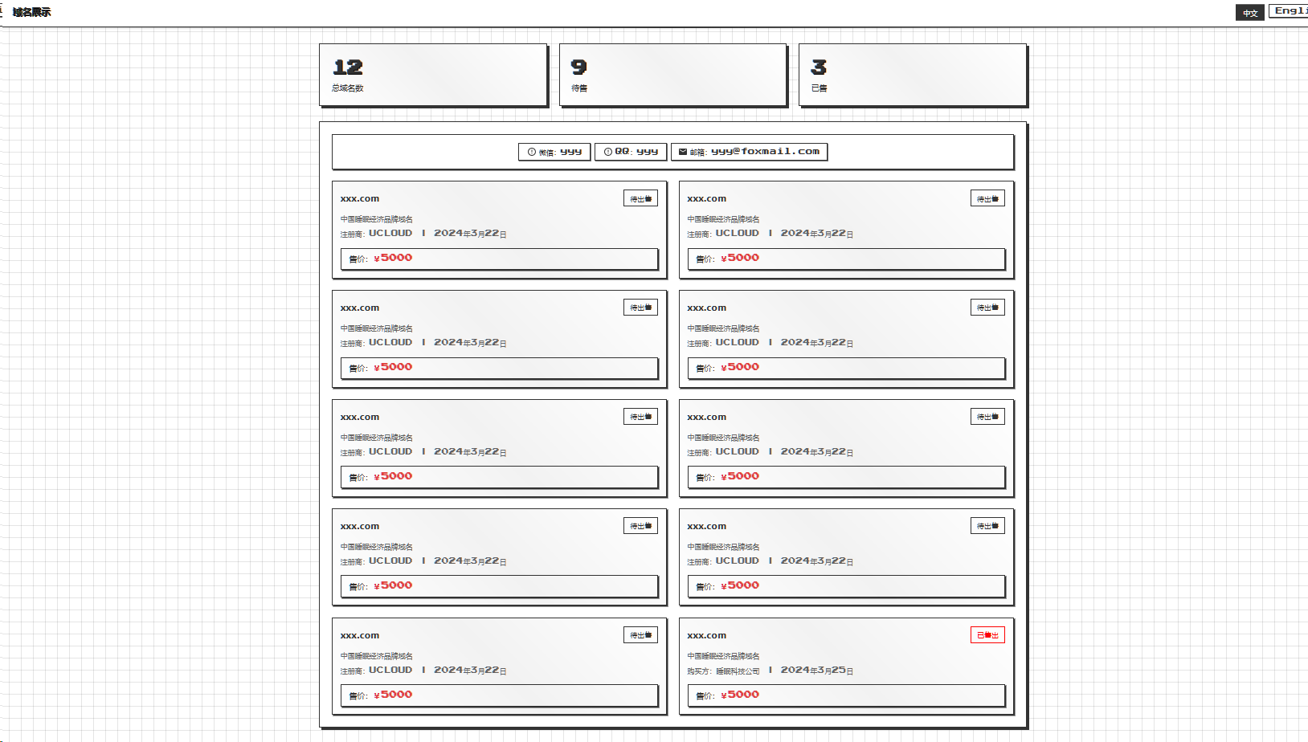Click the 已售 stat card showing 3
The height and width of the screenshot is (742, 1308).
(912, 75)
